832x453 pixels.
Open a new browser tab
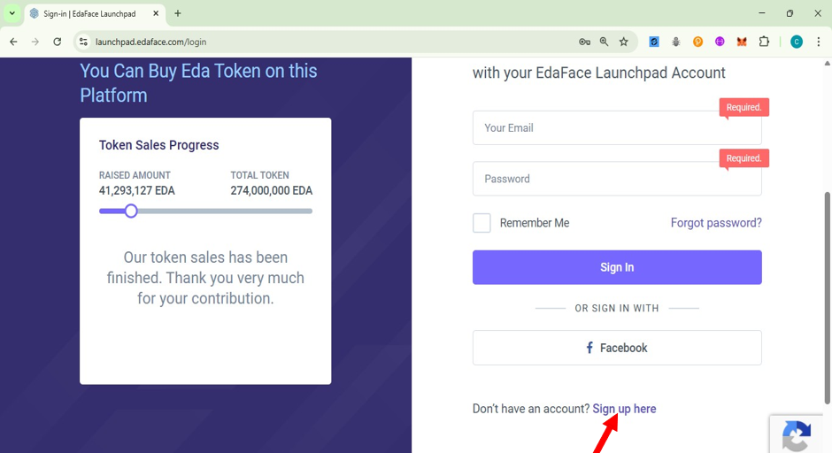tap(178, 14)
